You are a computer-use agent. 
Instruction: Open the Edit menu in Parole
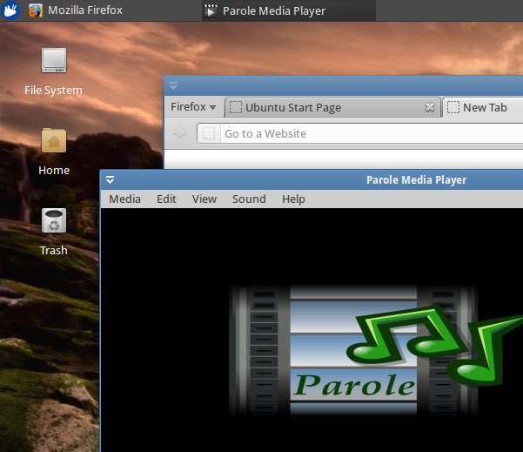tap(166, 199)
